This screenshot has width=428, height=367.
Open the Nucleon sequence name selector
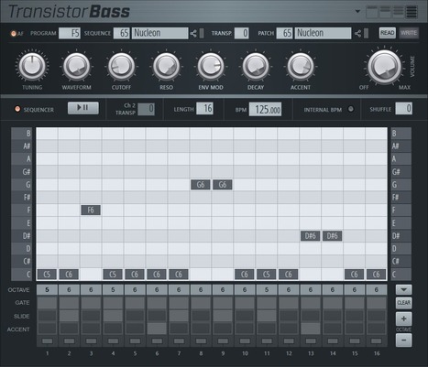159,33
